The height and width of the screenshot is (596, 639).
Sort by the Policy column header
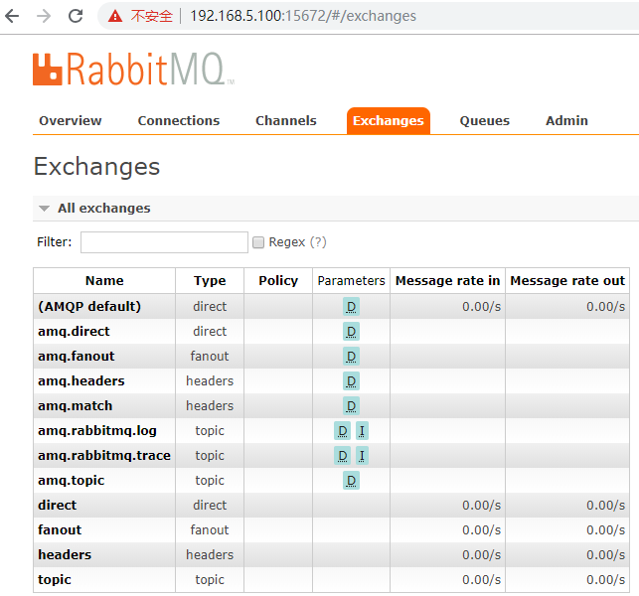coord(278,281)
